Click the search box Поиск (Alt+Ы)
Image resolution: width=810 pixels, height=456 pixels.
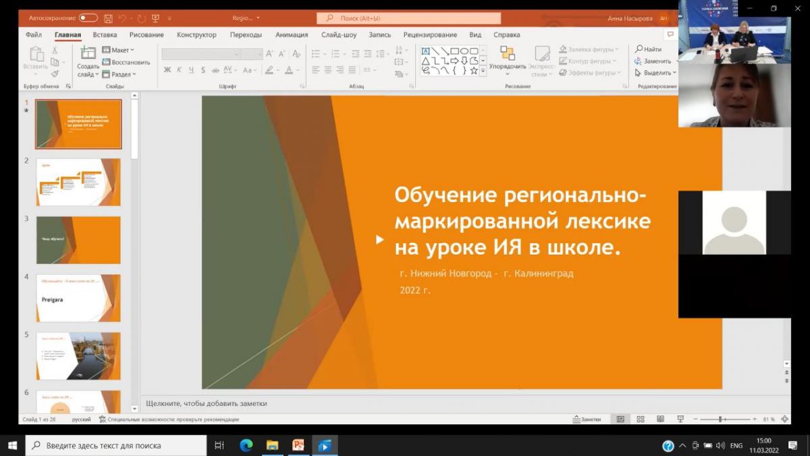(x=408, y=18)
